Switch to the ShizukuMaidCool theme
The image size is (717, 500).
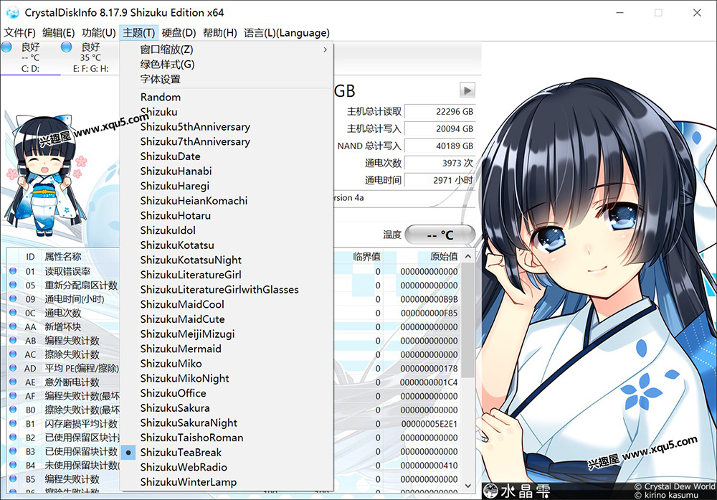click(227, 304)
